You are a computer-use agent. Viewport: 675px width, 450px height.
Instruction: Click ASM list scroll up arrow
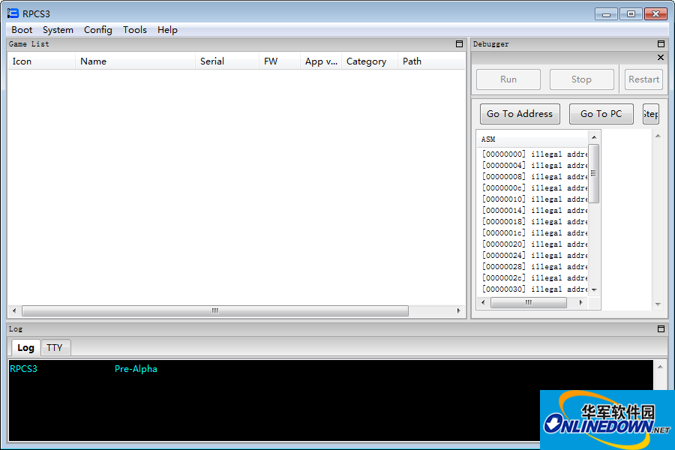point(594,137)
